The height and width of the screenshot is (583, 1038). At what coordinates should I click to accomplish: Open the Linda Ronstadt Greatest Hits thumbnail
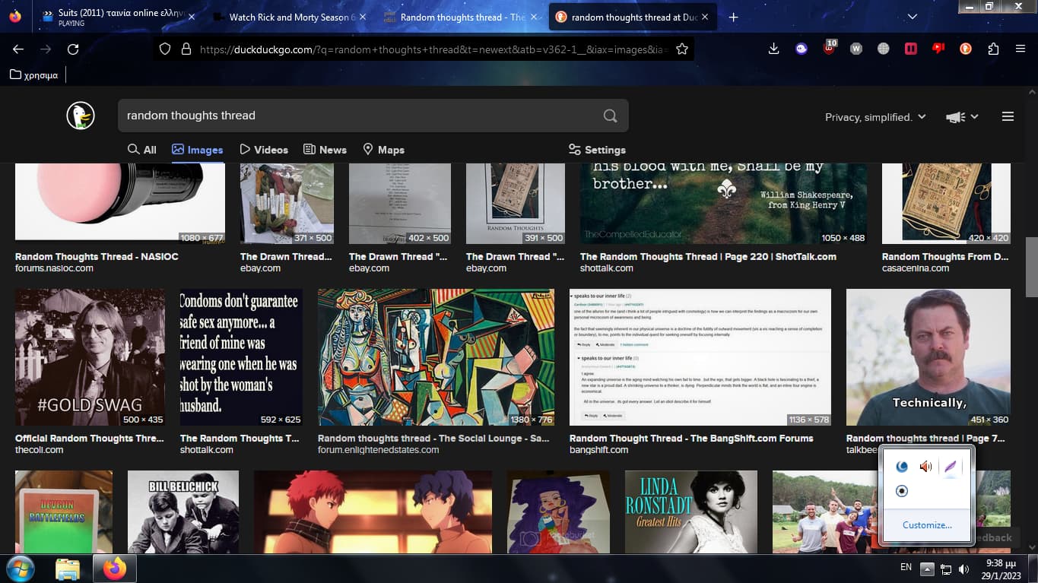[x=690, y=512]
